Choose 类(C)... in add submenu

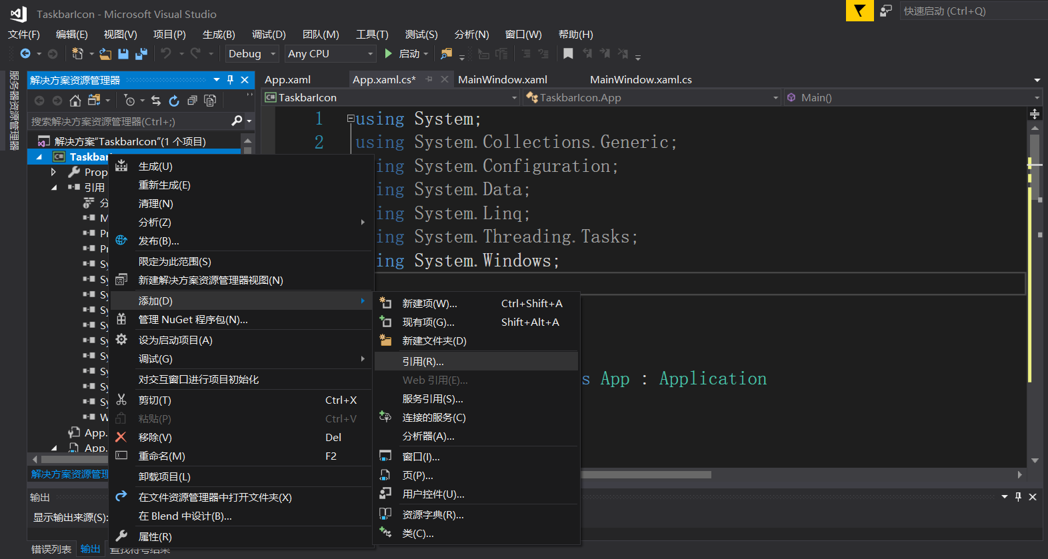476,534
